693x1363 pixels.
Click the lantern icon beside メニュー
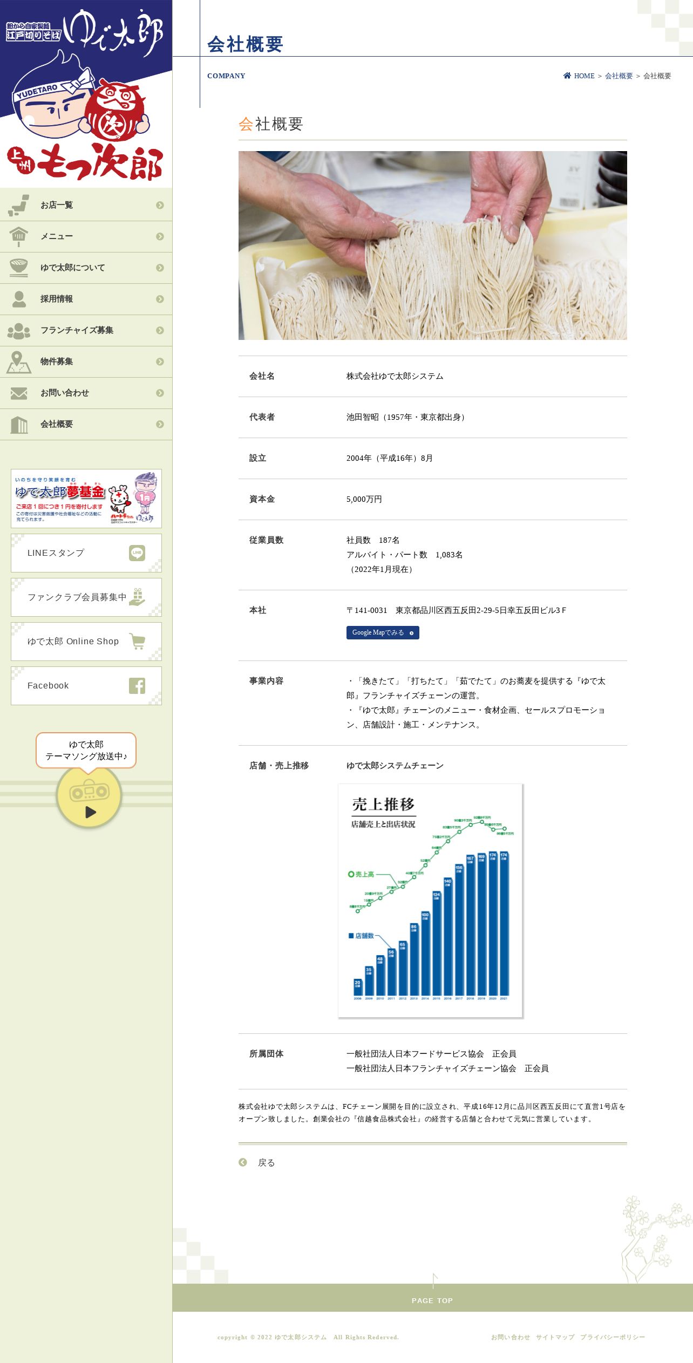[x=19, y=236]
